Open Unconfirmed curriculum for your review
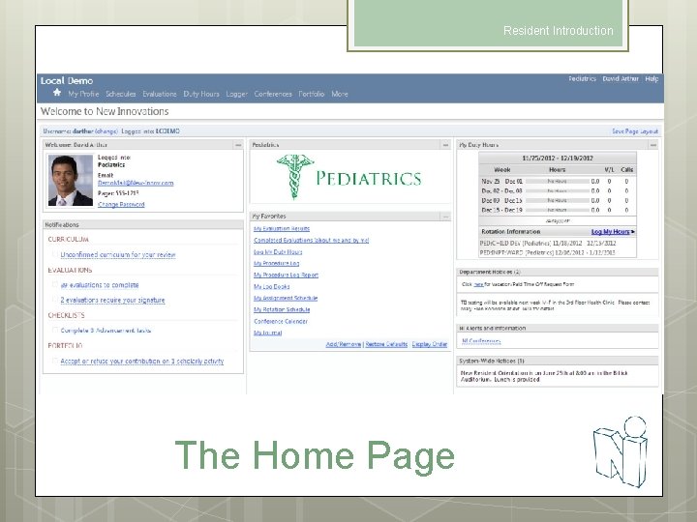This screenshot has height=522, width=697. click(x=118, y=255)
